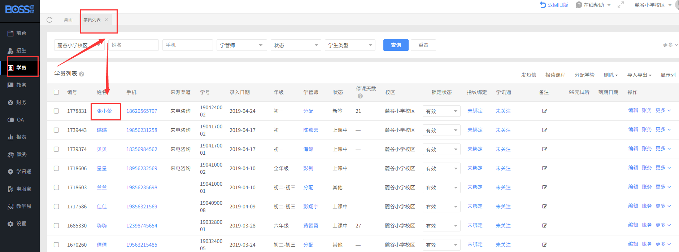Open the 麓谷小学校区 account menu in header
The width and height of the screenshot is (679, 252).
point(653,5)
